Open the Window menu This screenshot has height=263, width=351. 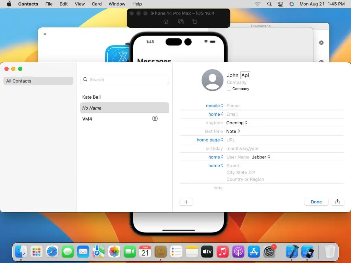[117, 4]
